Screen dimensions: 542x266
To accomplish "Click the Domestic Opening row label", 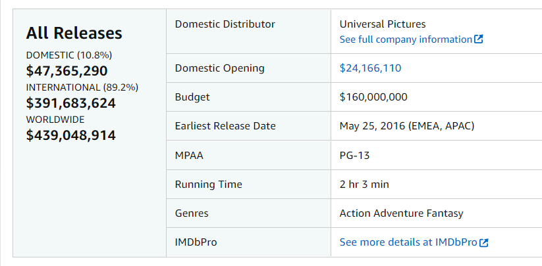I will (219, 68).
